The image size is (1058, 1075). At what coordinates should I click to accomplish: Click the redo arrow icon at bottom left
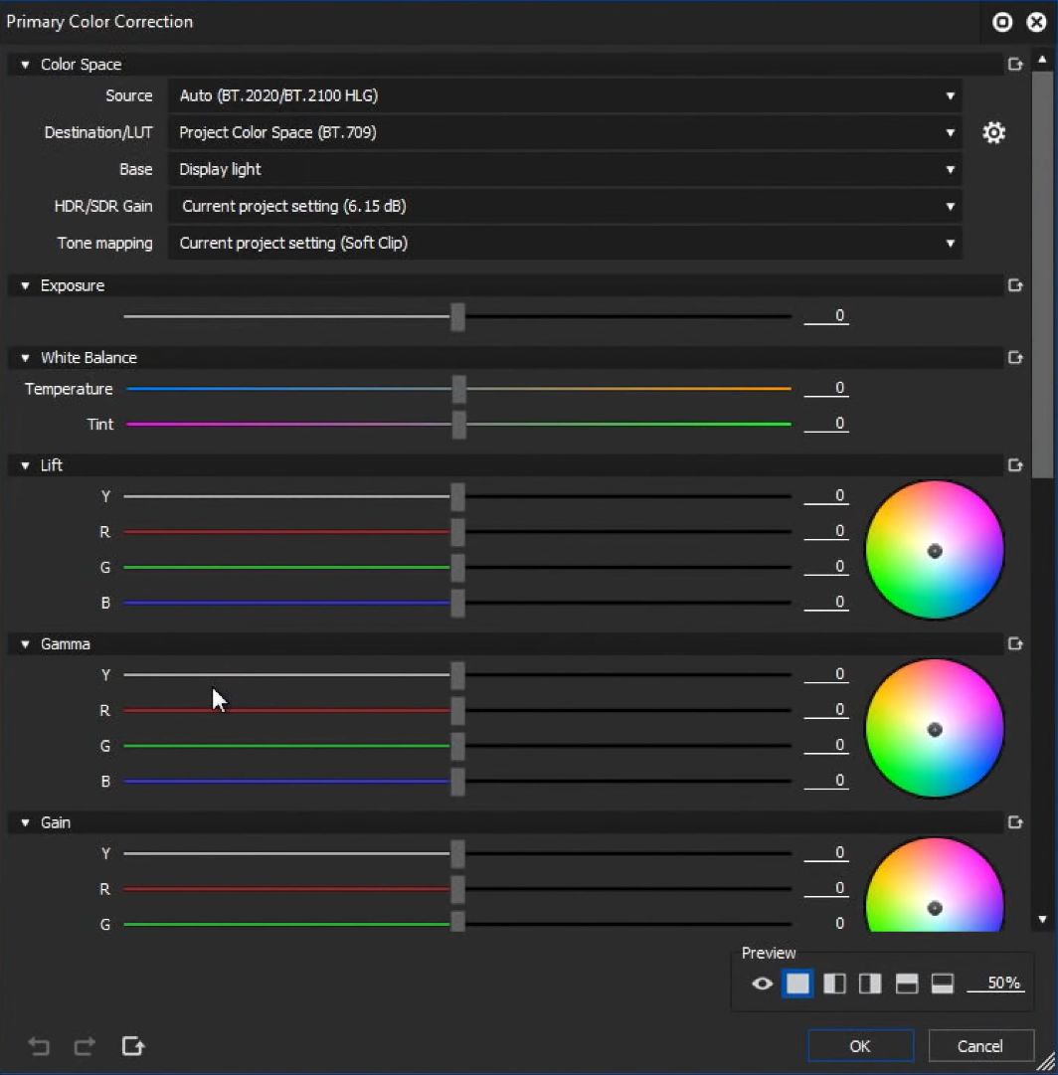pos(86,1045)
